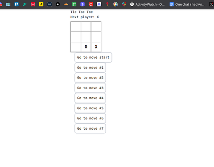Open the Slack bookmark icon
Image resolution: width=214 pixels, height=167 pixels.
click(123, 4)
